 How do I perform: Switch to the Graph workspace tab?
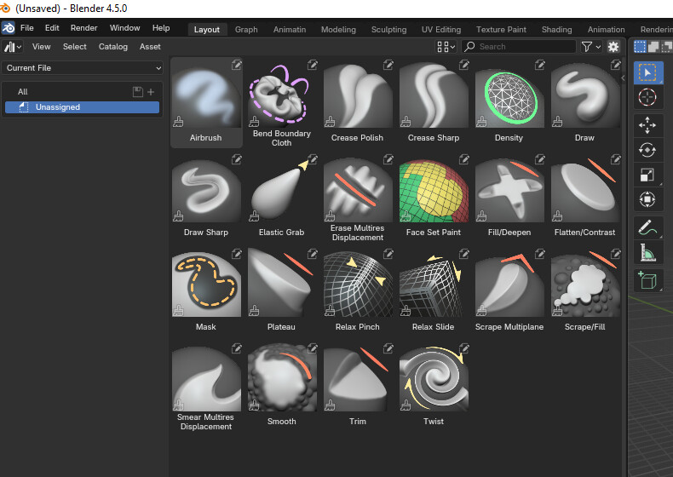pyautogui.click(x=246, y=30)
